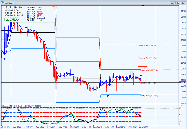Click the large green 1.22428 price
The image size is (187, 129).
click(11, 19)
